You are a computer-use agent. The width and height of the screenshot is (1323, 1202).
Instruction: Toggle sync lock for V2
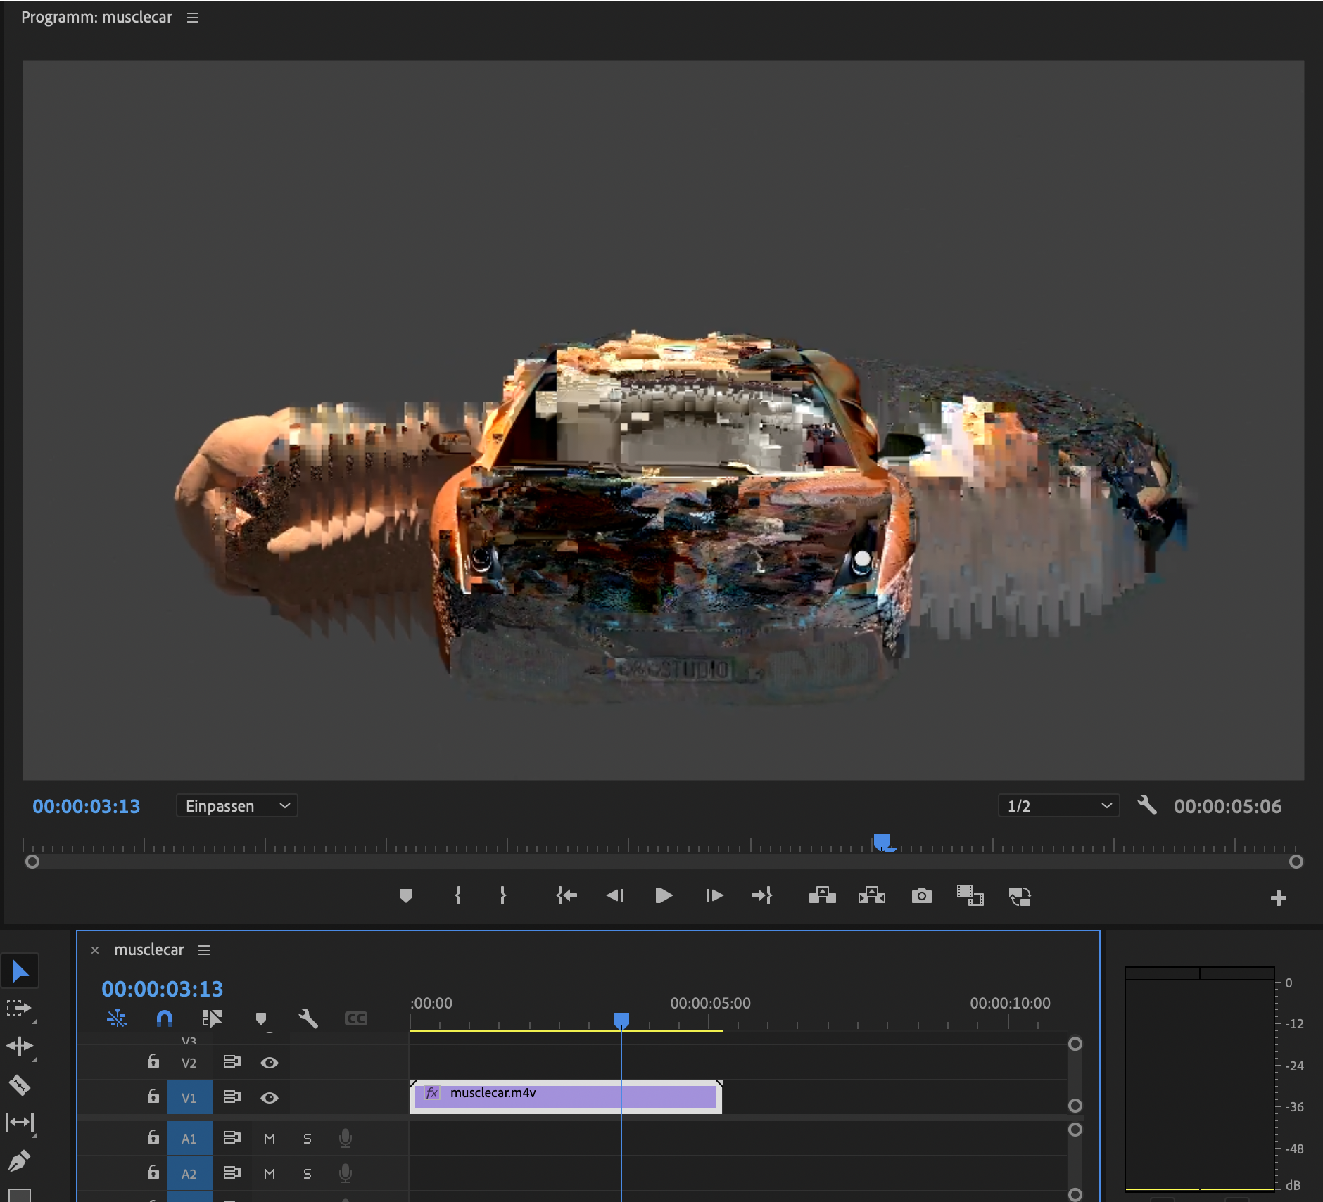232,1062
